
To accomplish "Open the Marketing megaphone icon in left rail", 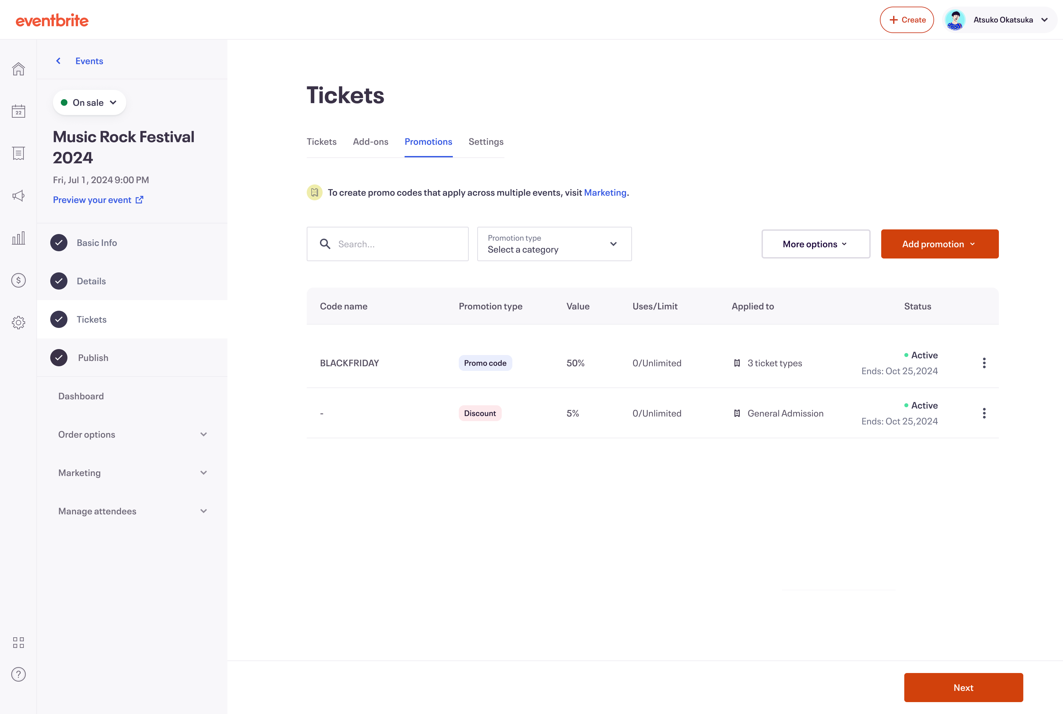I will click(18, 196).
